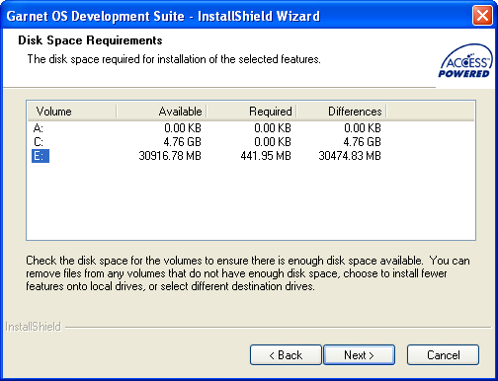This screenshot has height=381, width=498.
Task: Select the highlighted E: volume row
Action: [x=41, y=156]
